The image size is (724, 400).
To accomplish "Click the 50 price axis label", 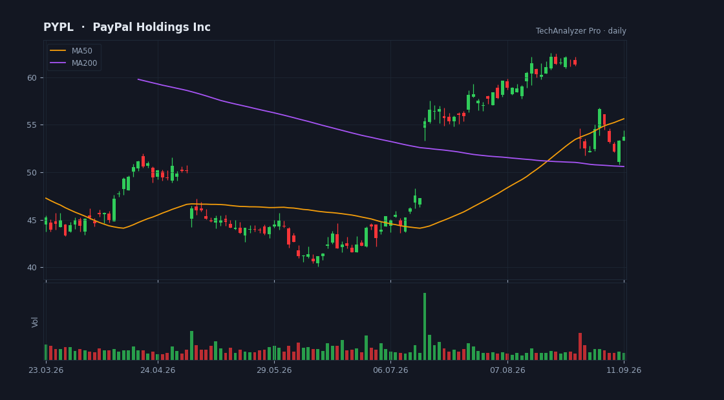I will (32, 173).
